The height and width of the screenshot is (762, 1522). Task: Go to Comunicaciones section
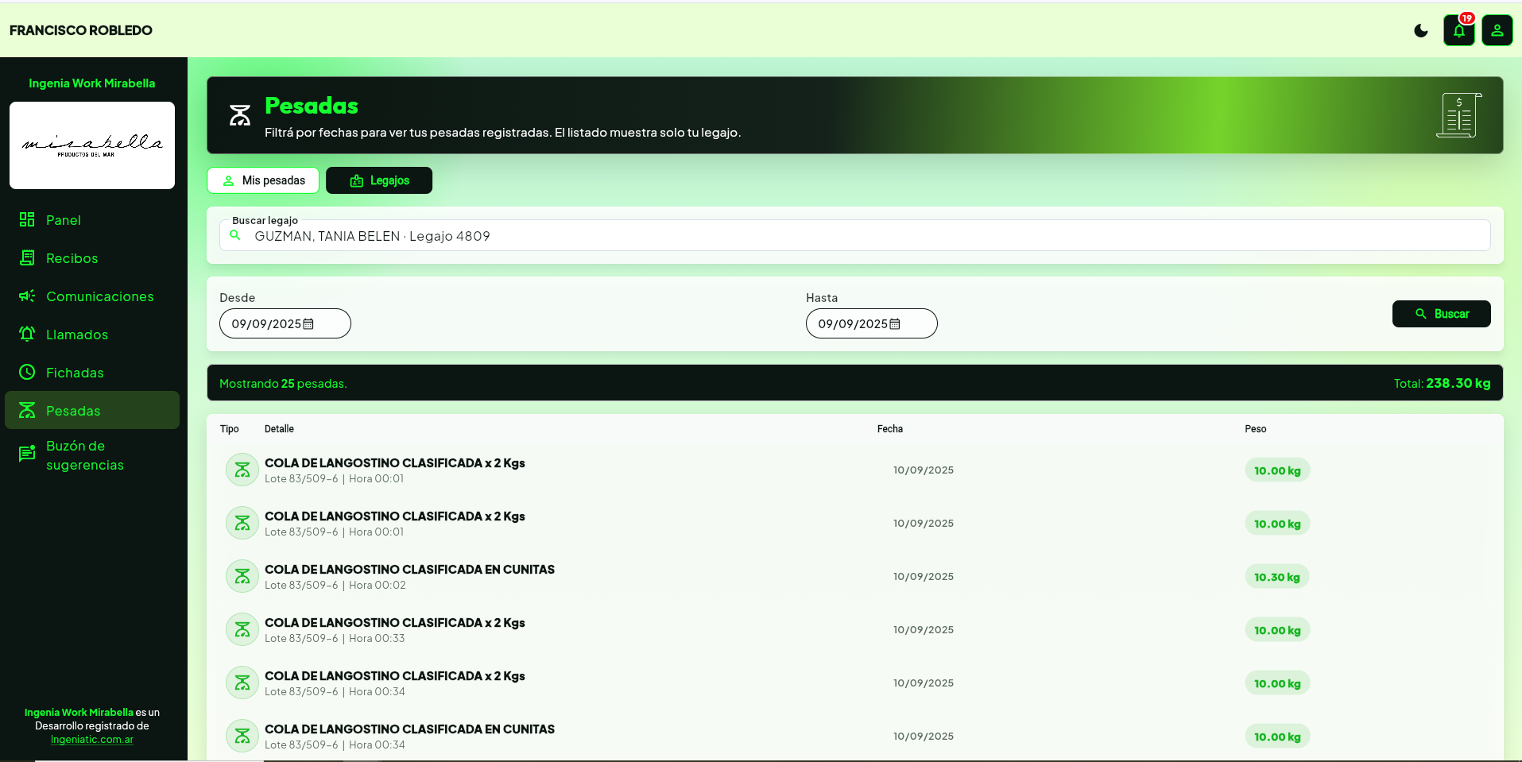click(92, 296)
